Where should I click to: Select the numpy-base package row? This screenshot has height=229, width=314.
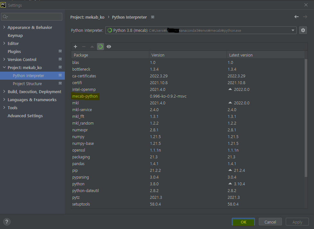pyautogui.click(x=188, y=144)
